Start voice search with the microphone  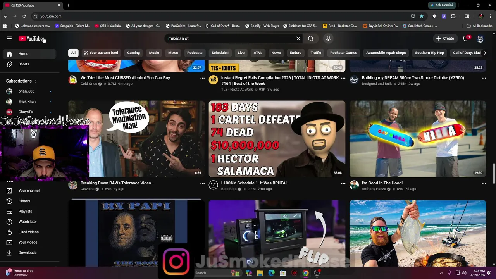pyautogui.click(x=328, y=38)
